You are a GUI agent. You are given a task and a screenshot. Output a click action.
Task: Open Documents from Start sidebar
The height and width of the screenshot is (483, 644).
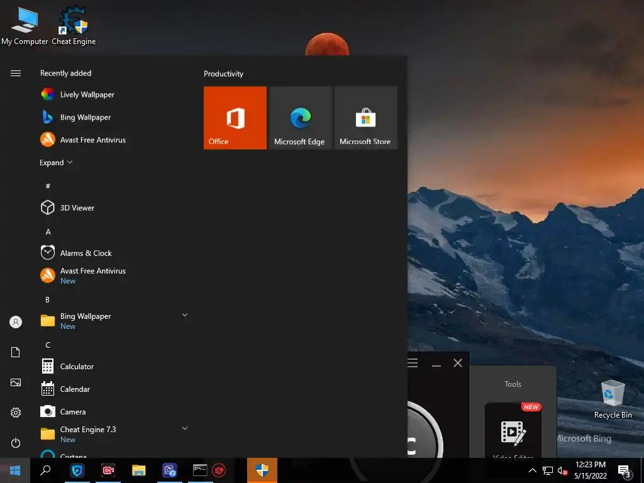tap(16, 352)
